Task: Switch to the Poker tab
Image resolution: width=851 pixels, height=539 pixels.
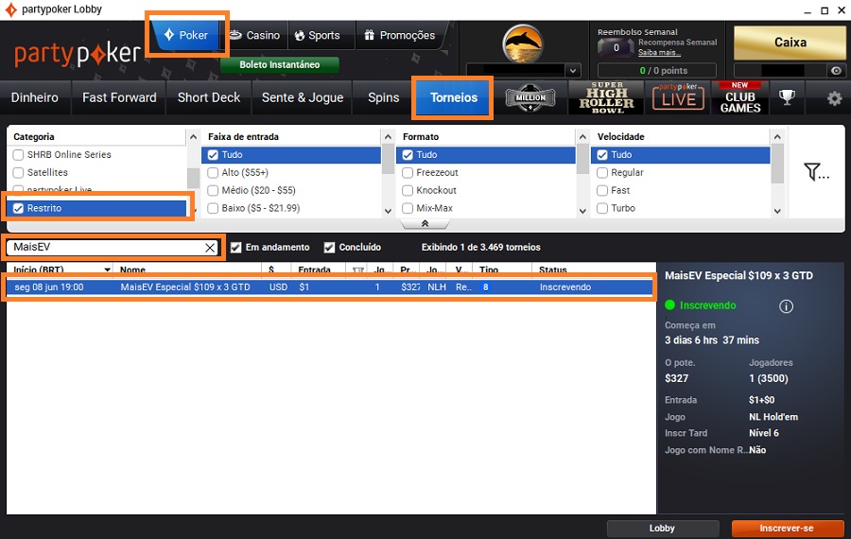Action: coord(187,35)
